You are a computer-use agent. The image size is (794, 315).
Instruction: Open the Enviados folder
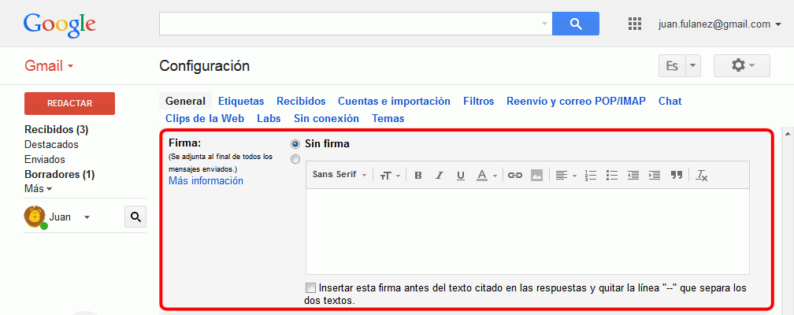click(45, 160)
